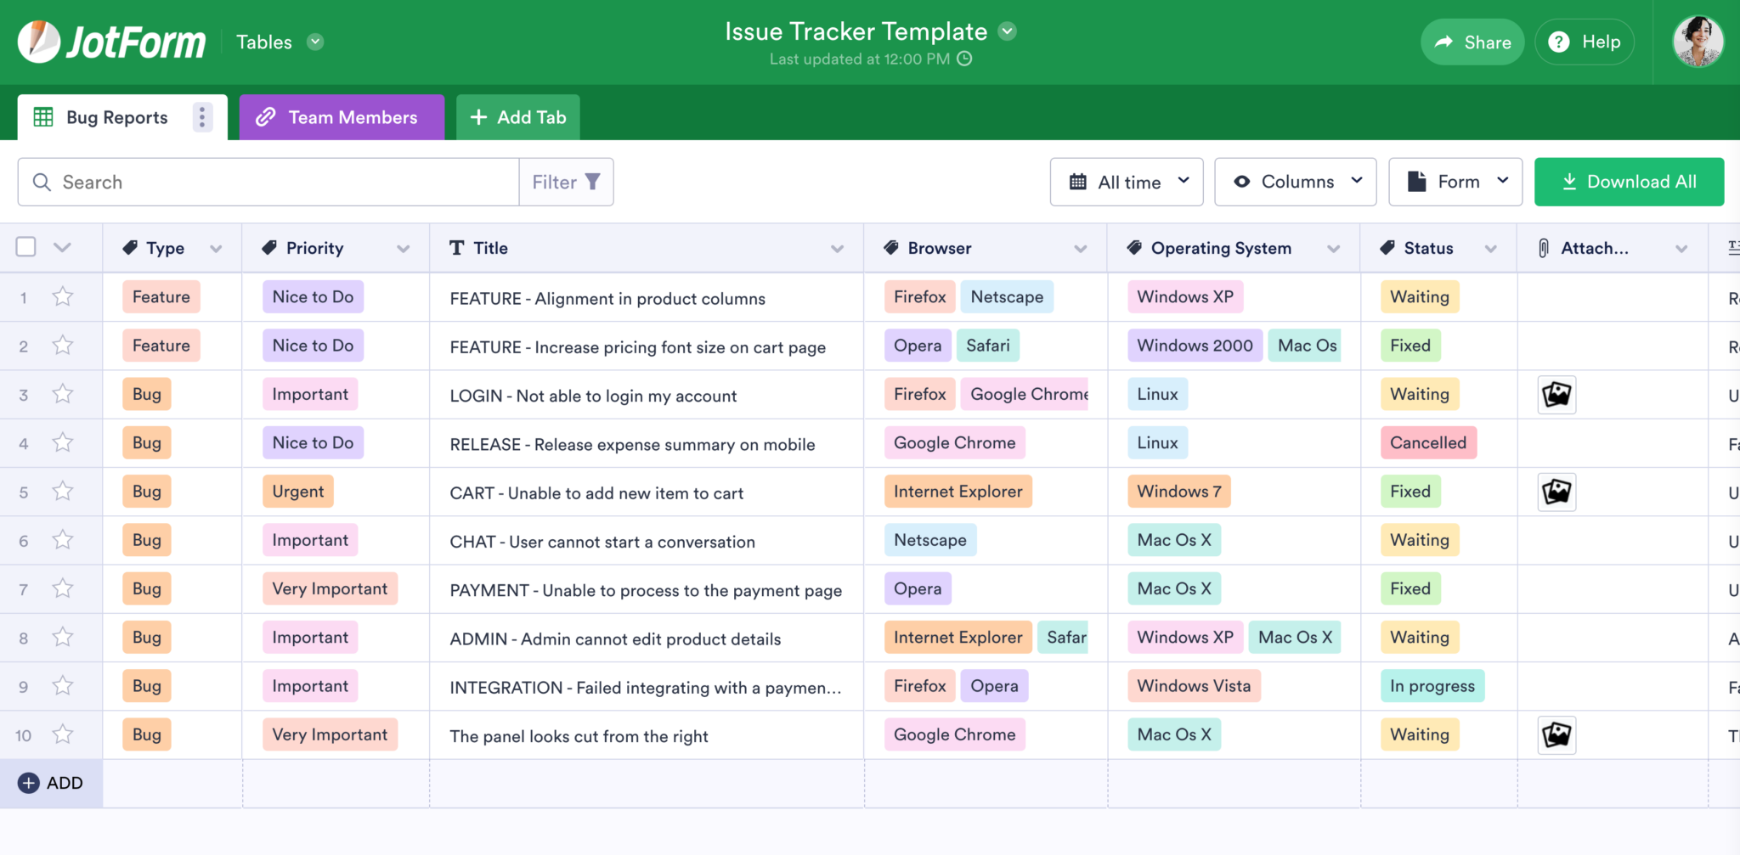Click the Columns eye icon
The height and width of the screenshot is (855, 1740).
(x=1242, y=182)
